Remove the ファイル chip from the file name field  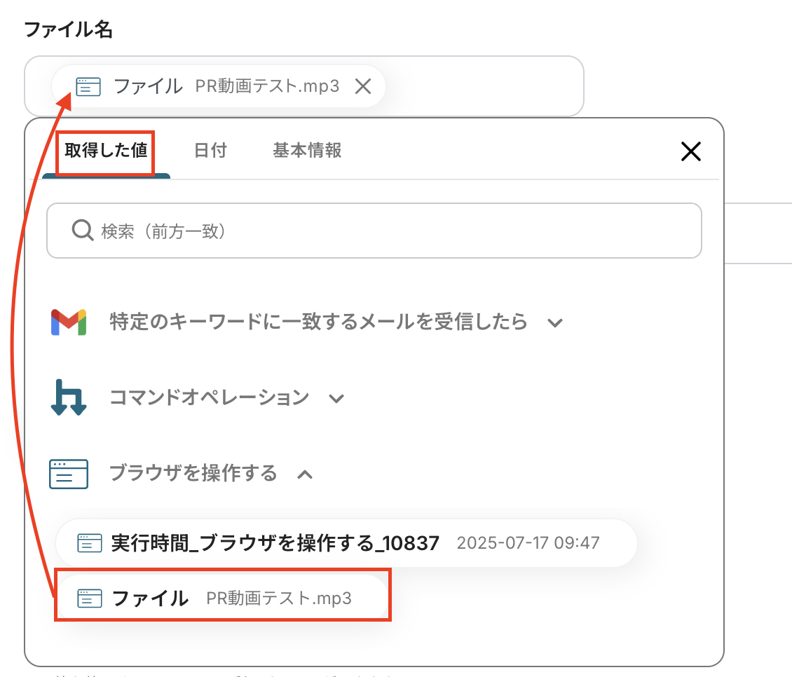tap(362, 86)
